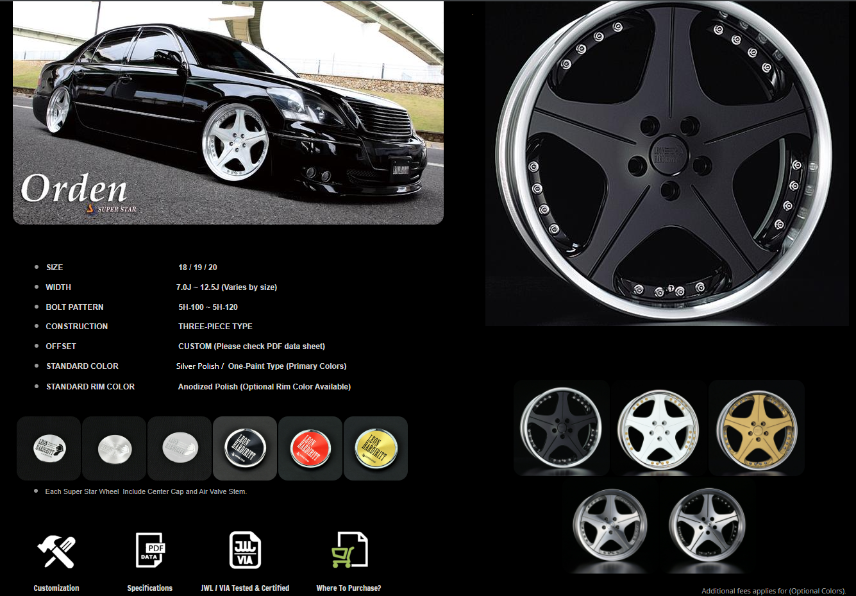Click the 5H-100 ~ 5H-120 value
Image resolution: width=856 pixels, height=596 pixels.
(x=208, y=307)
